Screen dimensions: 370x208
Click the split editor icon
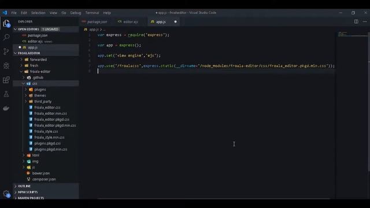(356, 21)
